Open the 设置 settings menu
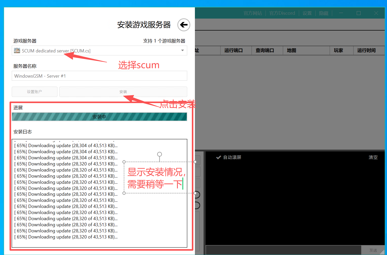This screenshot has height=255, width=387. point(307,13)
